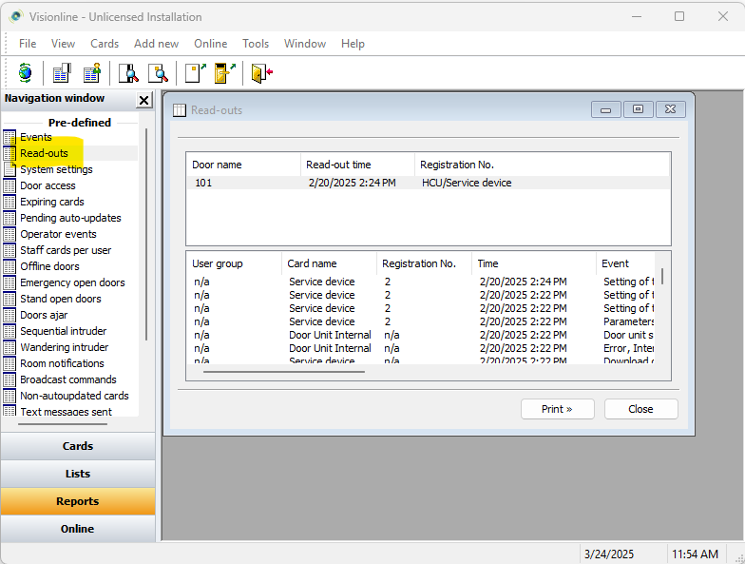This screenshot has width=745, height=564.
Task: Select the Non-autoupdated cards report
Action: coord(74,396)
